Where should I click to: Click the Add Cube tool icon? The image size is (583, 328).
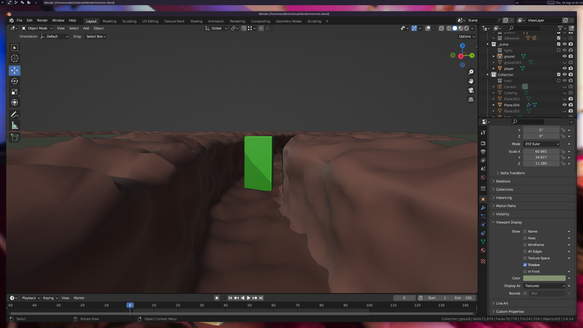point(14,138)
